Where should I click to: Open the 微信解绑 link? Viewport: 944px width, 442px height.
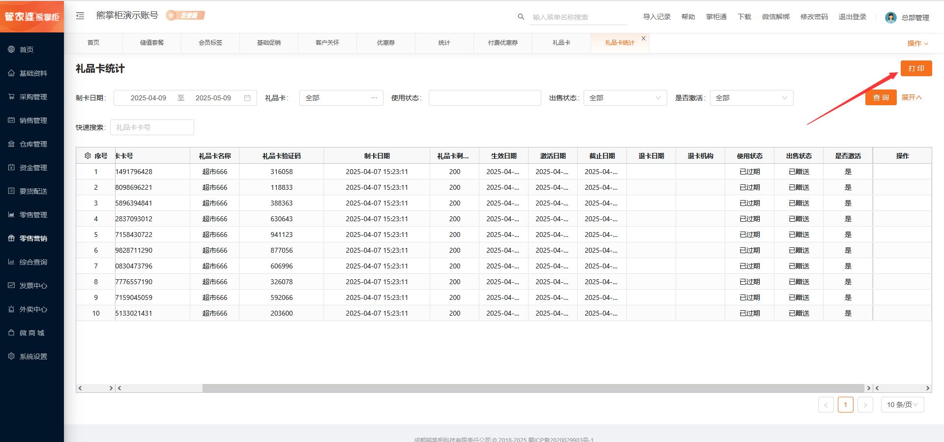click(x=776, y=17)
